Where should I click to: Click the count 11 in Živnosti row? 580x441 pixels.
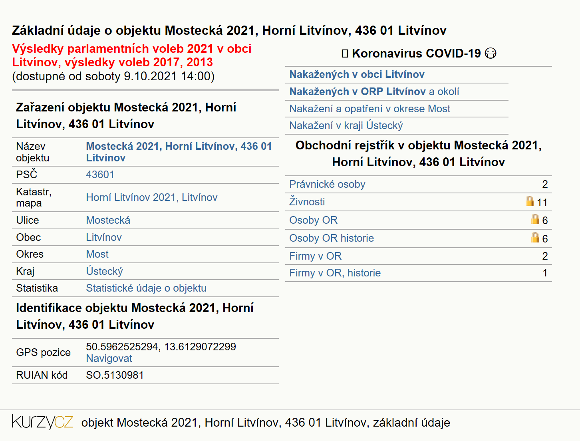tap(542, 203)
